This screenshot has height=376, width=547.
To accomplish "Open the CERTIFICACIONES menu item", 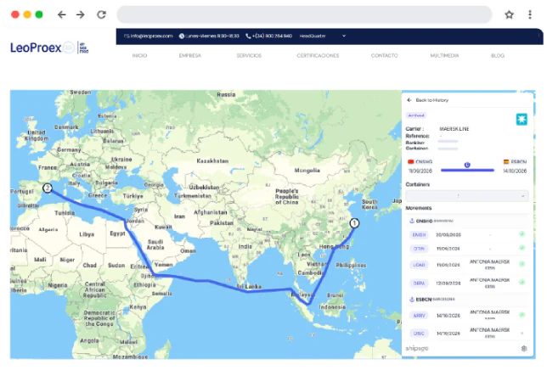I will (318, 55).
